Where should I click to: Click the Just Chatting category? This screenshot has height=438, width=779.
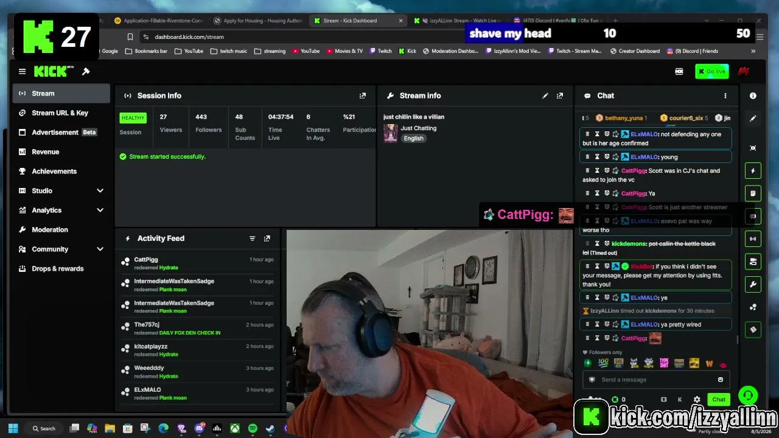point(419,128)
